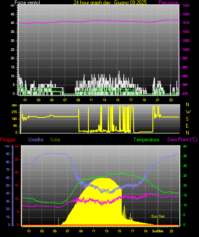Click the 1005 value on the pressure axis
The width and height of the screenshot is (199, 237).
tap(186, 41)
